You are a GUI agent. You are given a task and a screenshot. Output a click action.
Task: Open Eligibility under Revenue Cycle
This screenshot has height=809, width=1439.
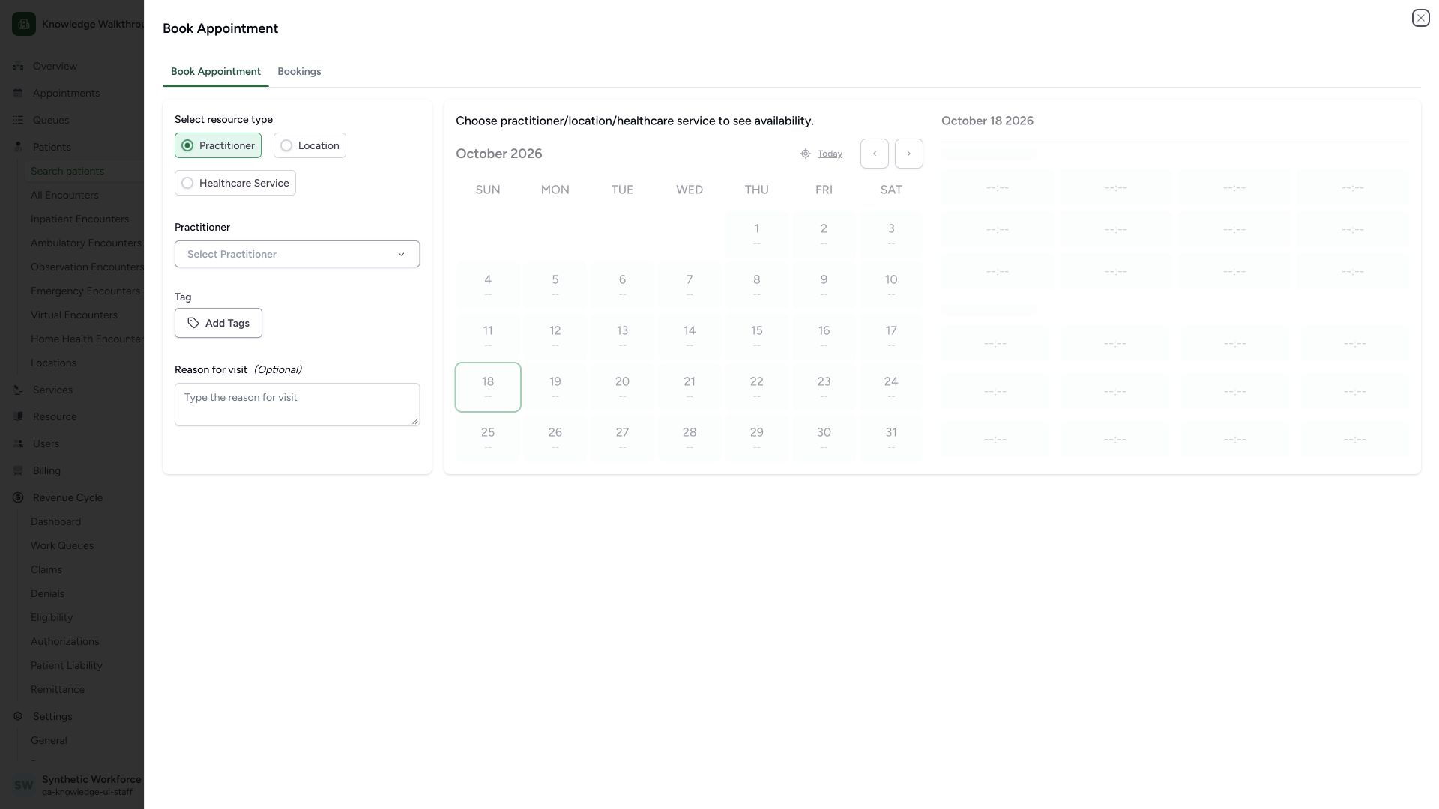pos(52,617)
